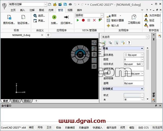Open 验证标准 verify standards tool
The width and height of the screenshot is (163, 131).
[23, 20]
